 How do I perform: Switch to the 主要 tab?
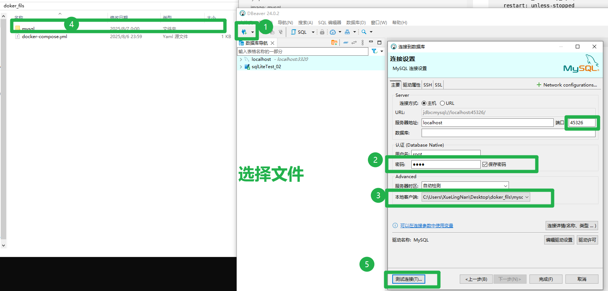click(x=396, y=85)
